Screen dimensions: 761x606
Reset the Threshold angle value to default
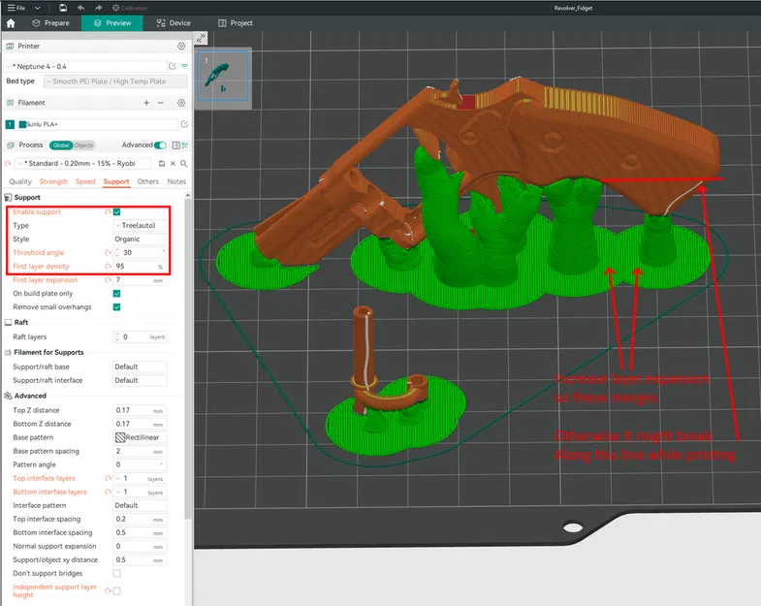click(x=109, y=252)
